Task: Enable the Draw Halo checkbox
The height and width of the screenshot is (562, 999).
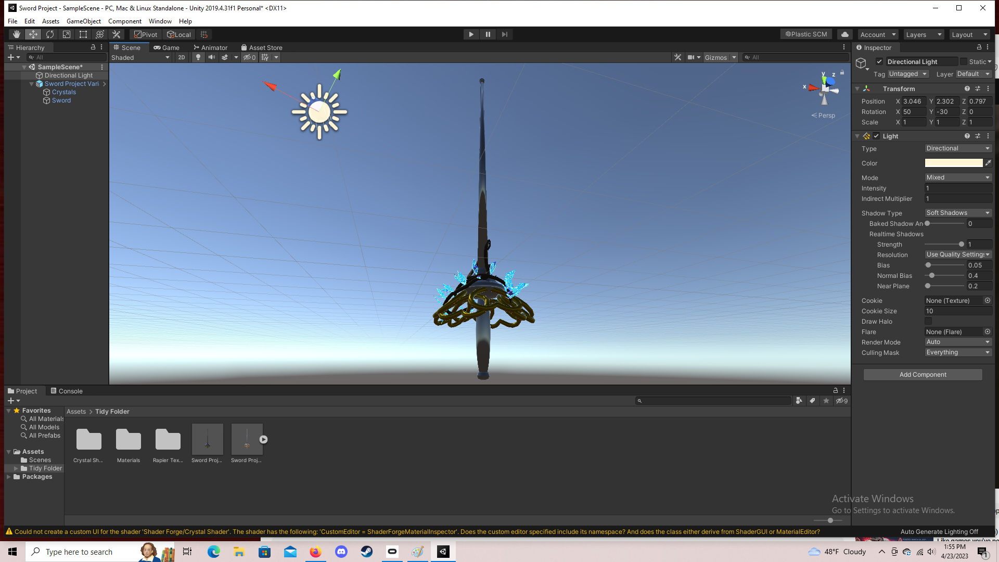Action: (928, 322)
